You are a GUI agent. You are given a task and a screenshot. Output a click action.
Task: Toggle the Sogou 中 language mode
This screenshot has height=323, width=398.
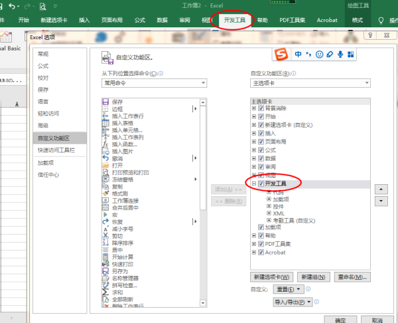tap(298, 54)
